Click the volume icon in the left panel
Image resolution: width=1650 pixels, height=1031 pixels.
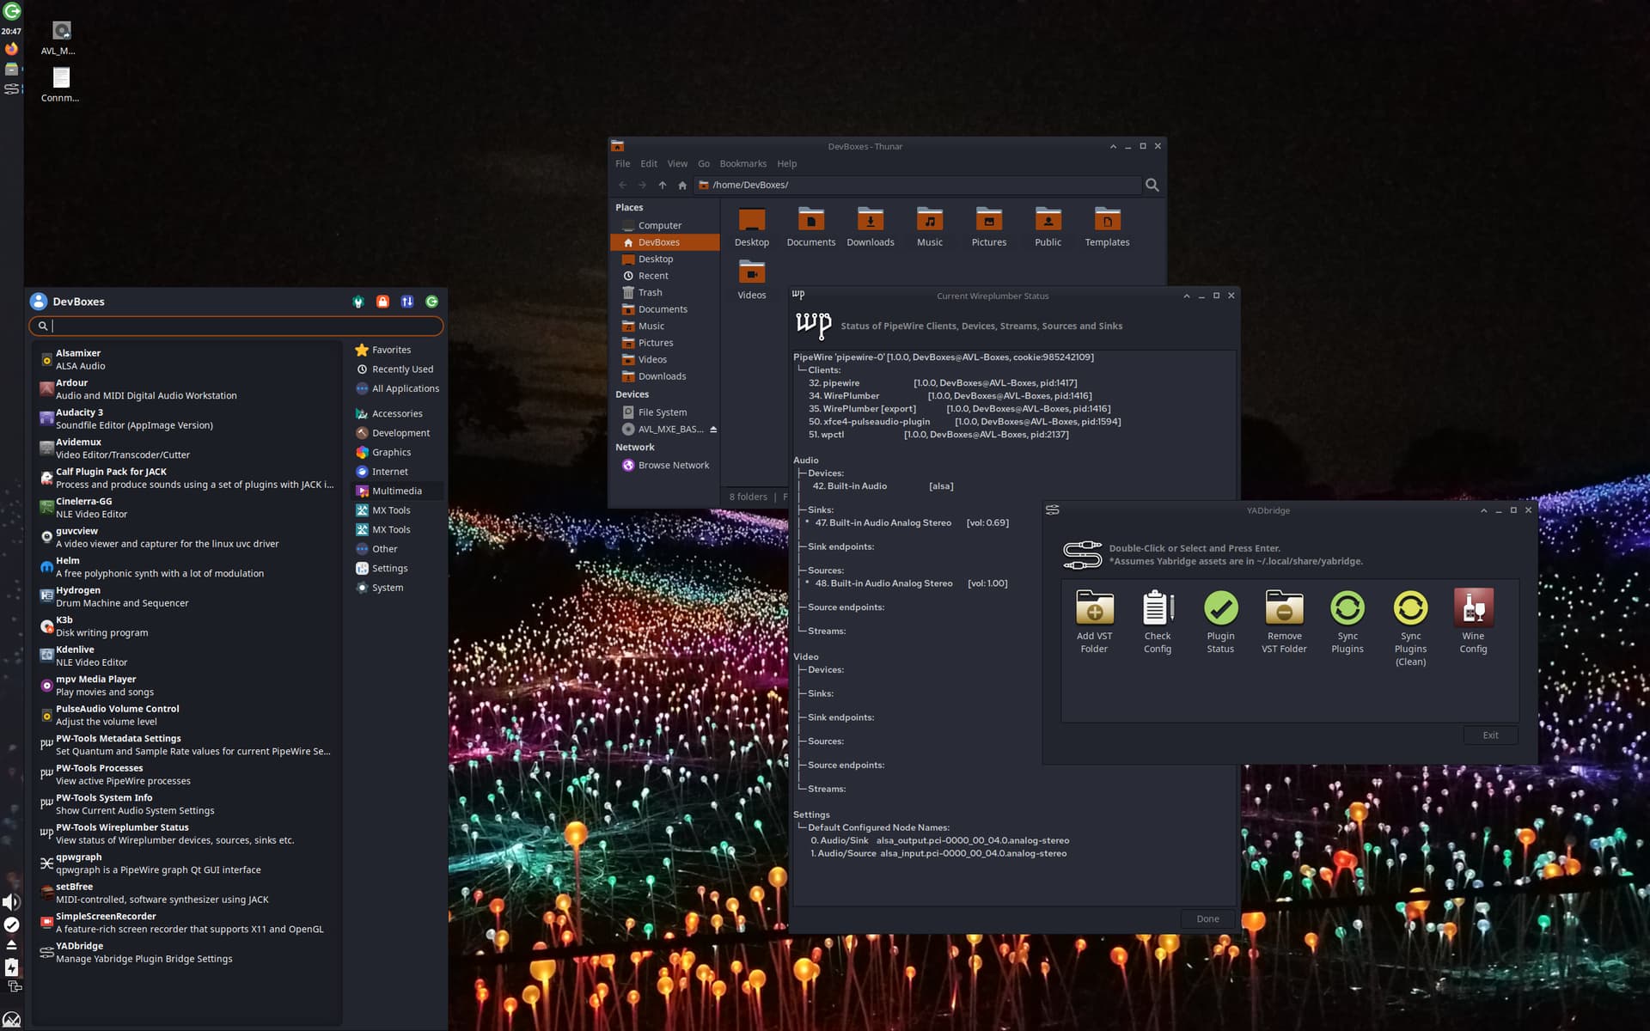(11, 901)
